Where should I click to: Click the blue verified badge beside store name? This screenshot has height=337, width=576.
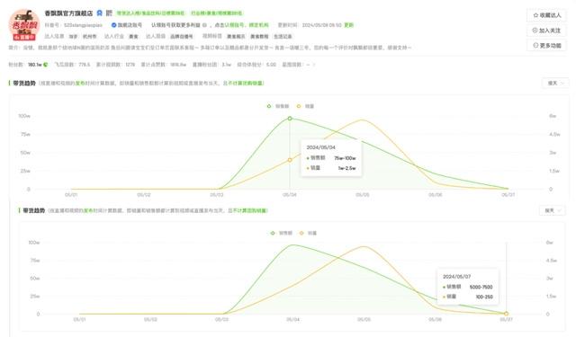(100, 13)
